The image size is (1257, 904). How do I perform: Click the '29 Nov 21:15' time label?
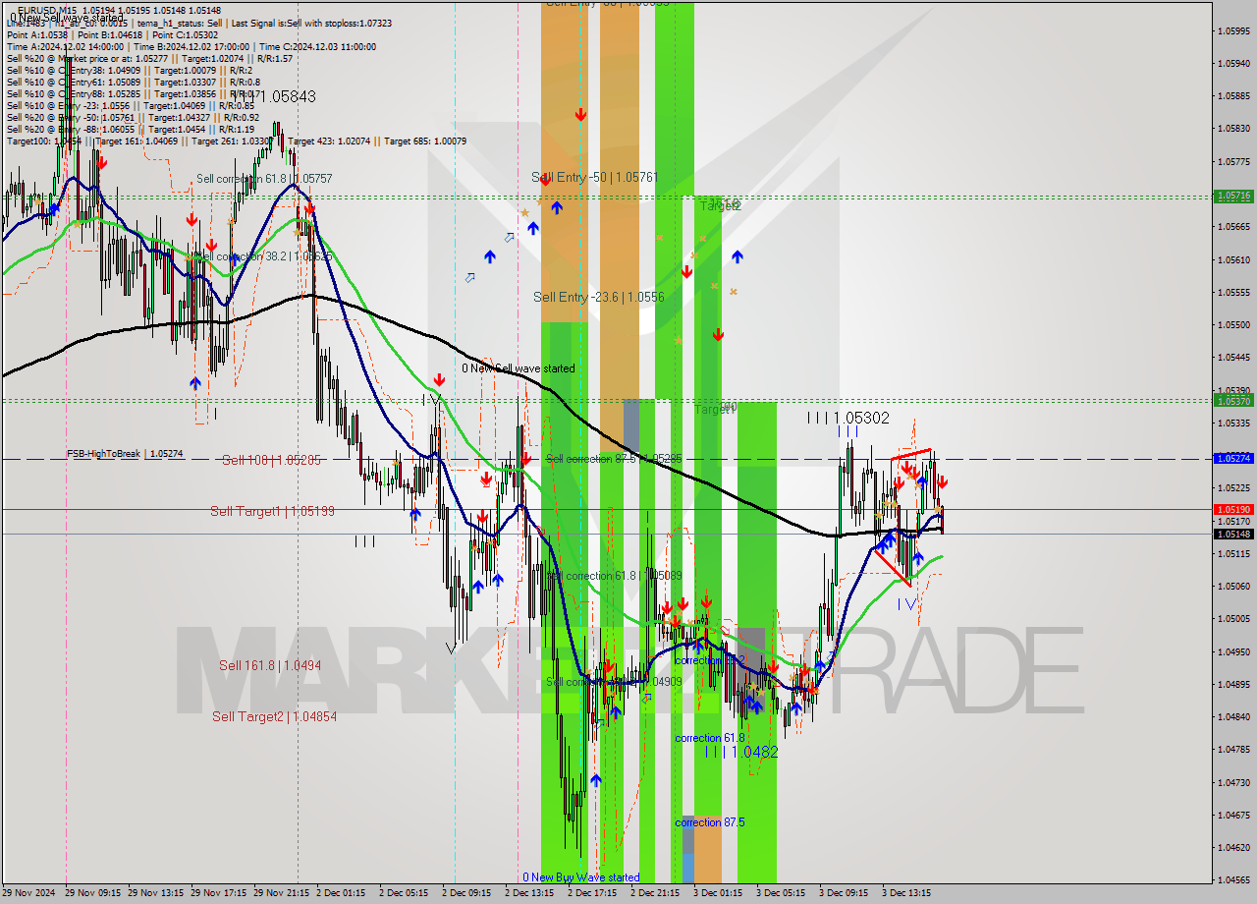point(283,893)
